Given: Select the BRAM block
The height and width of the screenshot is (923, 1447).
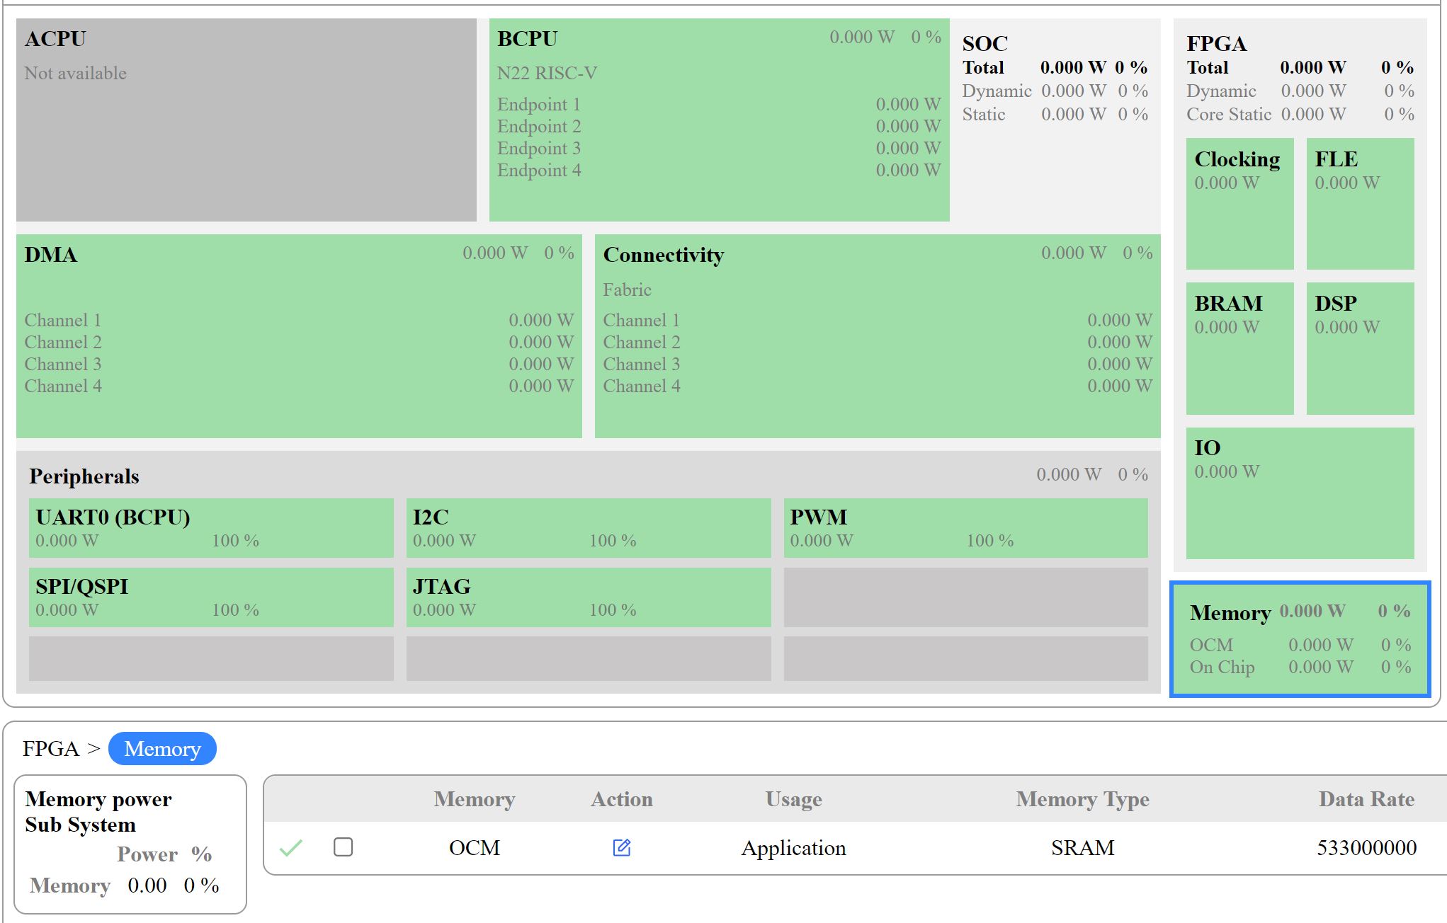Looking at the screenshot, I should [1239, 348].
